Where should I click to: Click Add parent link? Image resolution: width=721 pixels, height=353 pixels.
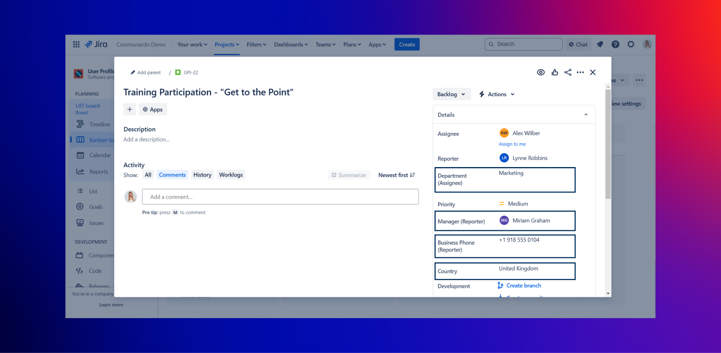coord(149,73)
